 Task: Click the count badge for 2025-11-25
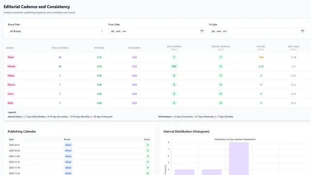[x=148, y=173]
